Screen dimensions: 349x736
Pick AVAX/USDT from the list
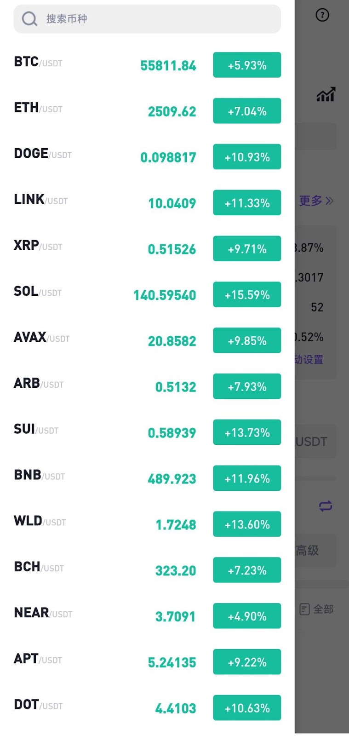42,338
